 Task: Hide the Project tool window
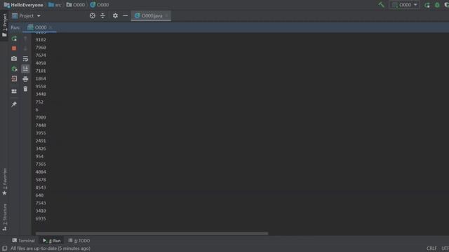tap(126, 15)
